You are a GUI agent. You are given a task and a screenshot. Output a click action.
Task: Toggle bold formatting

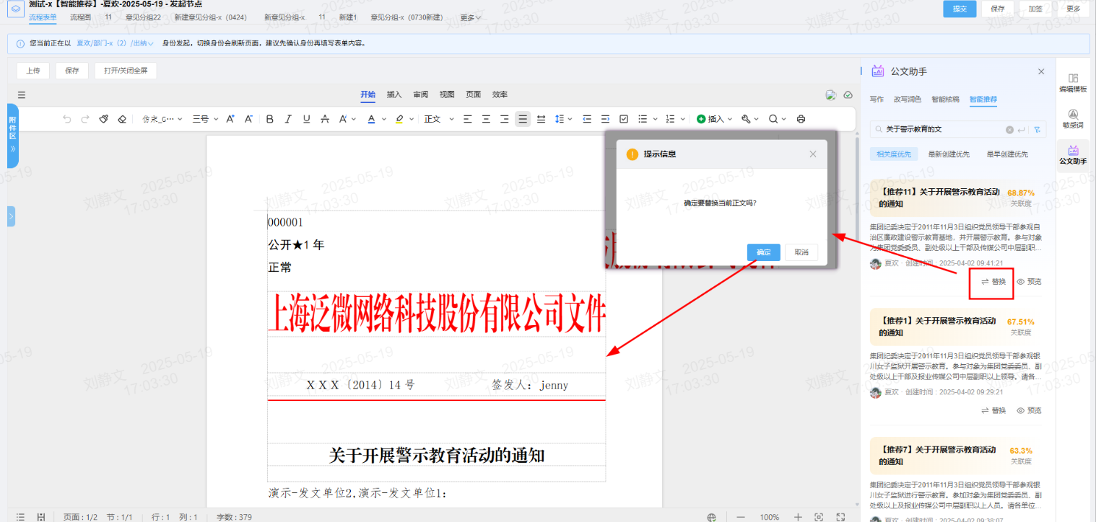coord(270,119)
